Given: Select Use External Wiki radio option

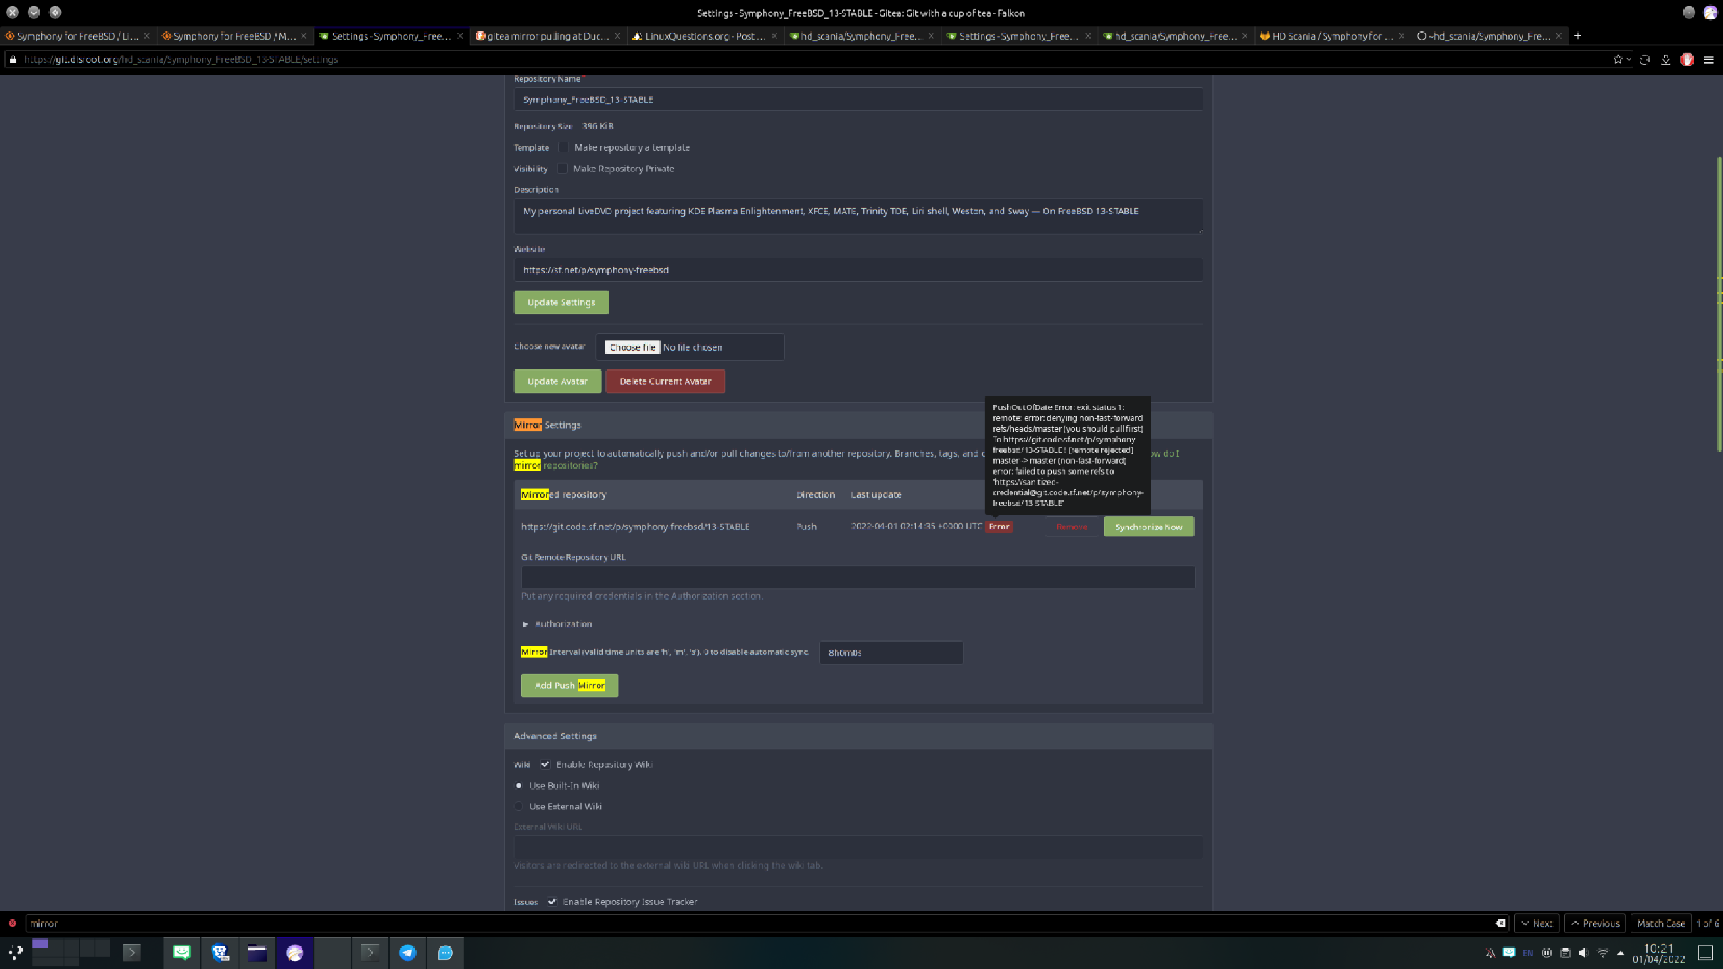Looking at the screenshot, I should pyautogui.click(x=519, y=807).
